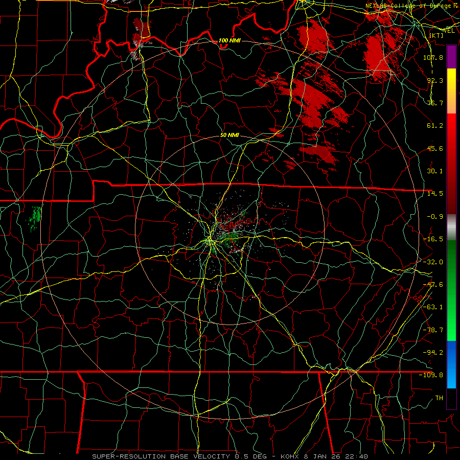
Task: Select the 45.6 legend value
Action: pos(435,148)
